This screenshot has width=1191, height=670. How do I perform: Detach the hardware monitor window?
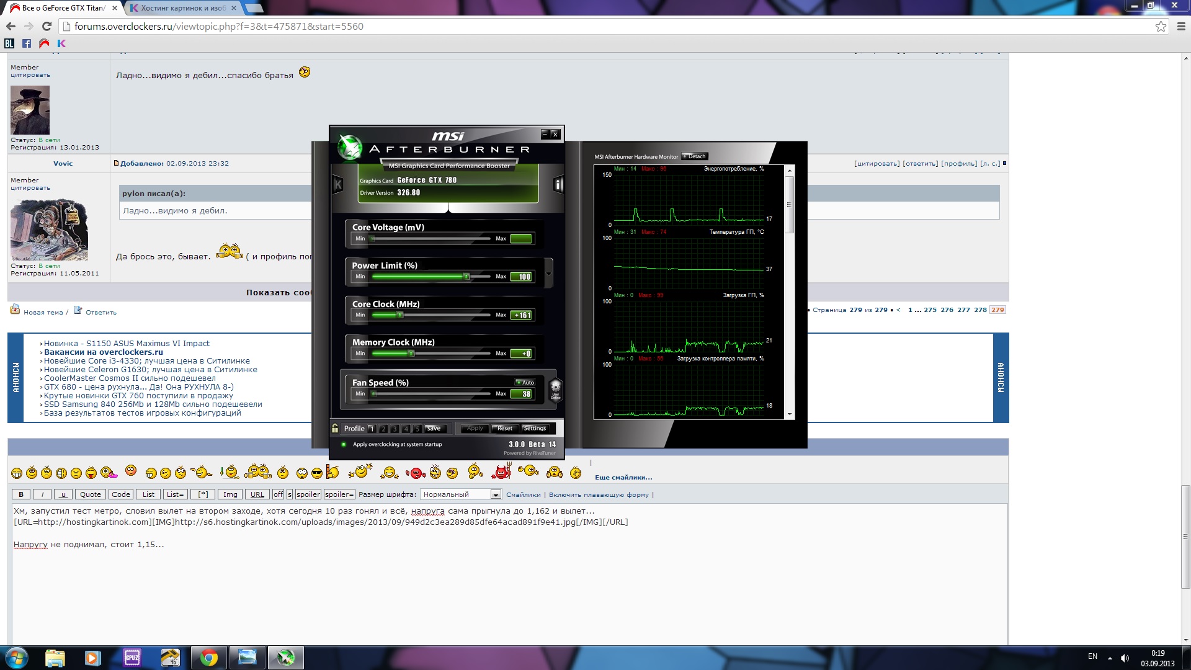(695, 156)
